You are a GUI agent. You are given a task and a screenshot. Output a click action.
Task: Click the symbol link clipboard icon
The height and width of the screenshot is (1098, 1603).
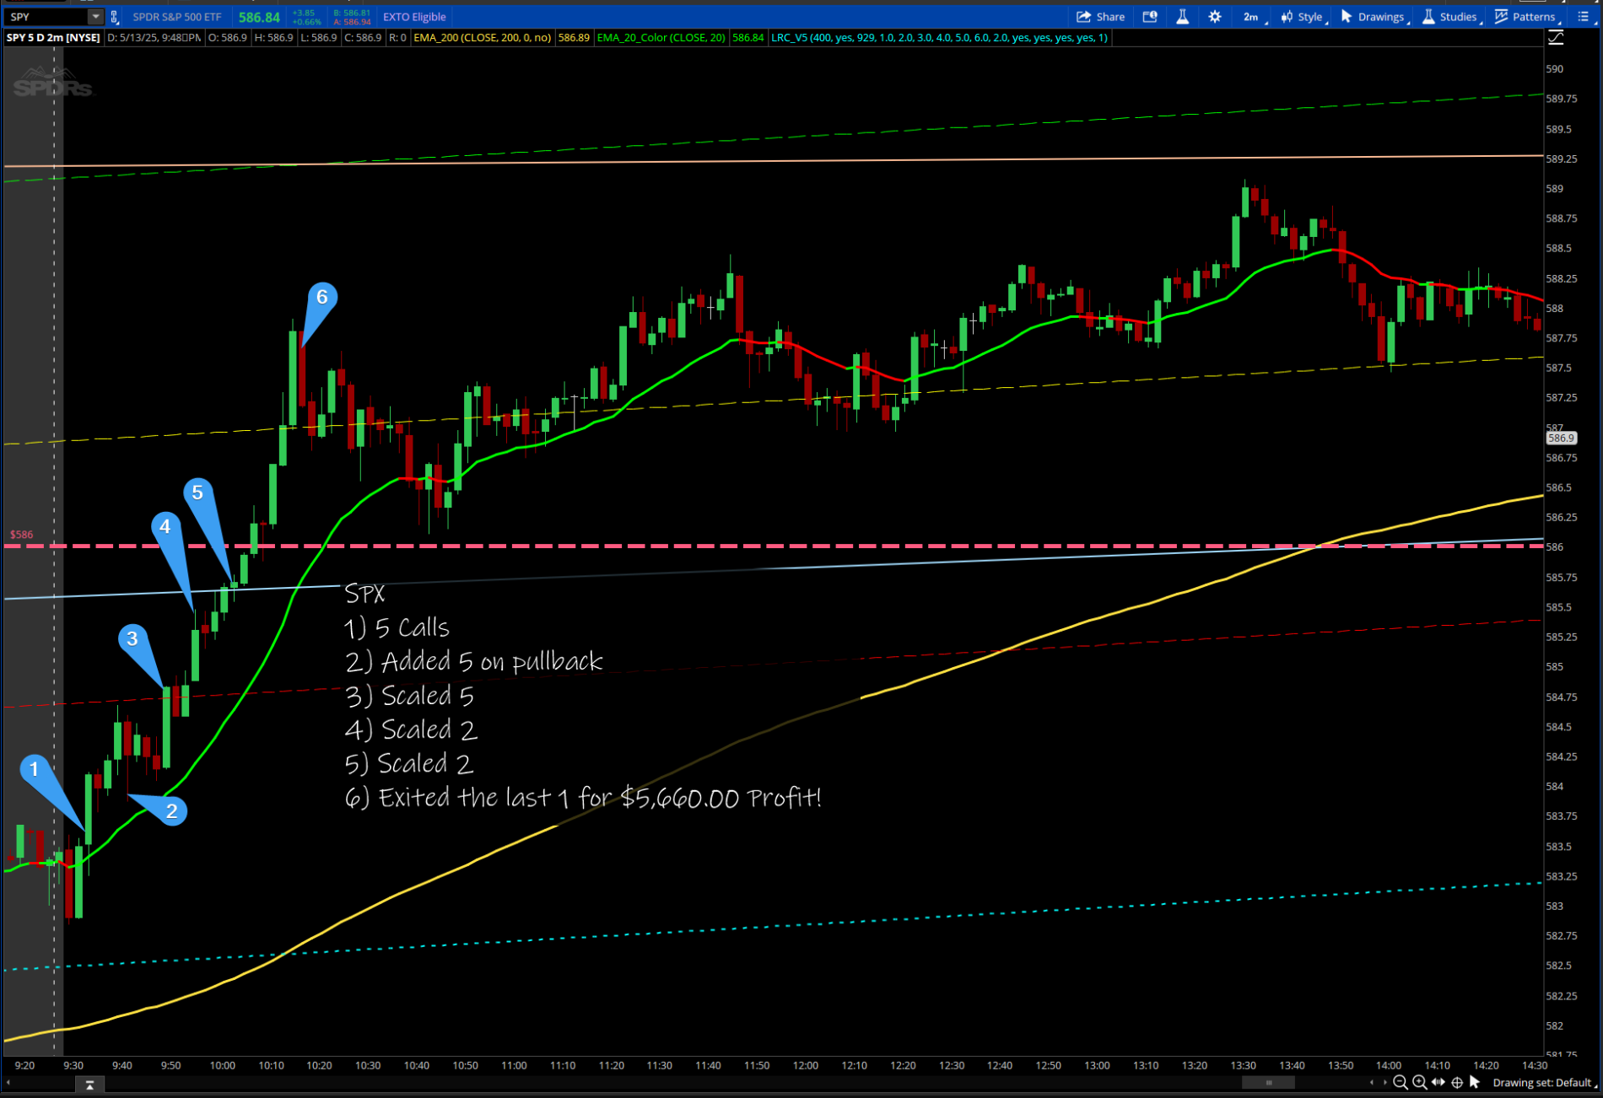pyautogui.click(x=115, y=17)
